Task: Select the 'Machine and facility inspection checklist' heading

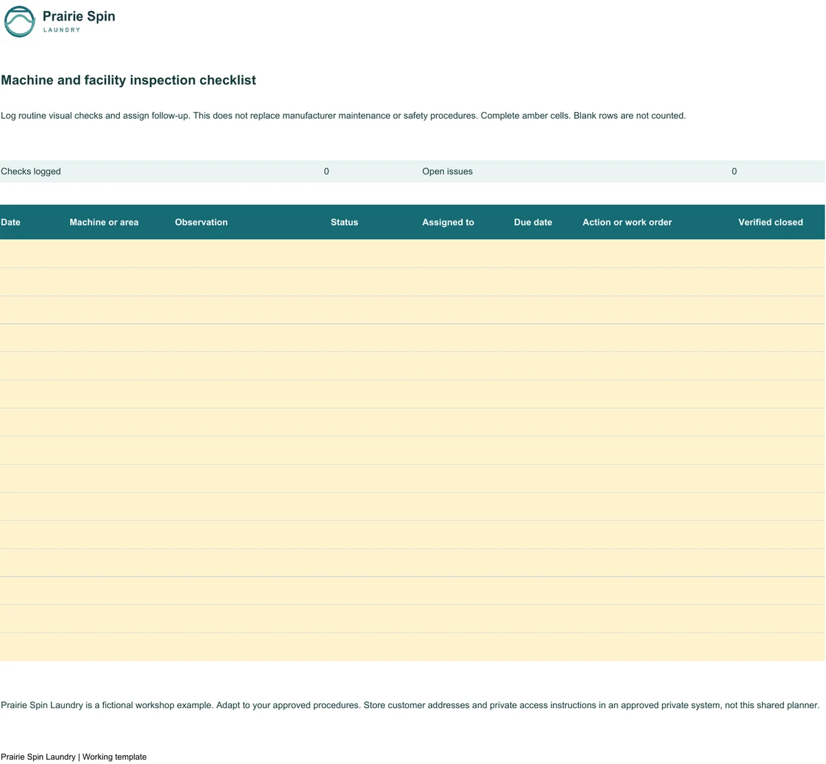Action: click(129, 80)
